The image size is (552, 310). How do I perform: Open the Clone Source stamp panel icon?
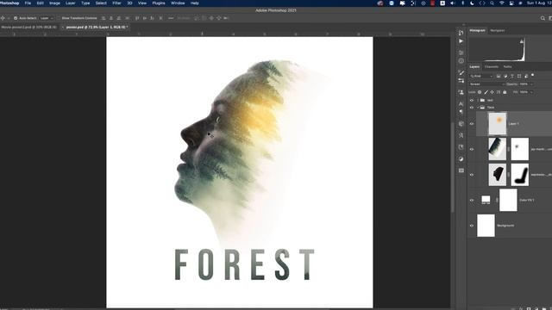(461, 92)
